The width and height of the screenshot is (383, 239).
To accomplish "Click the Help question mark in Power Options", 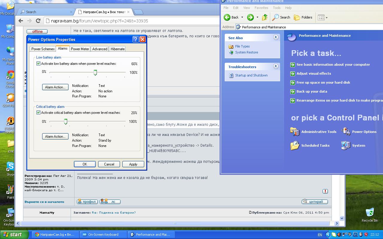I will coord(135,39).
